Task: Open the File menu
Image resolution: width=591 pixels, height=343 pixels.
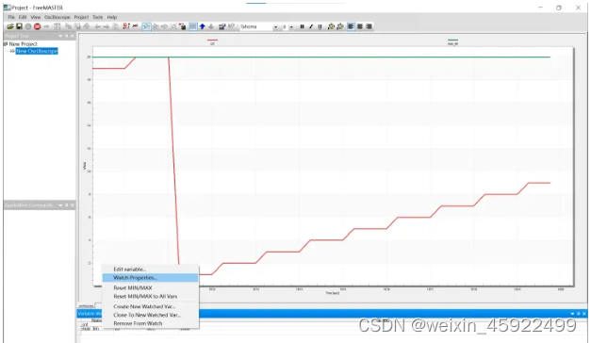Action: [11, 17]
